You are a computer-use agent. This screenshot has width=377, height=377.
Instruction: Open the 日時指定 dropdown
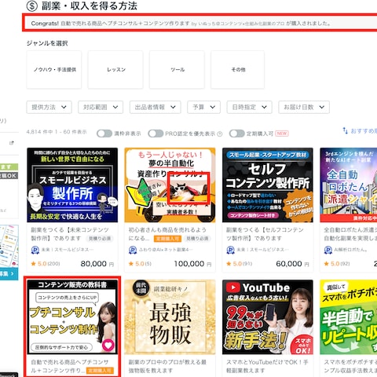(x=250, y=107)
